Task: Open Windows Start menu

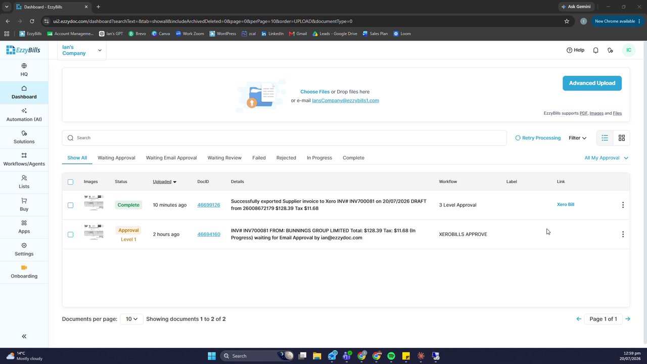Action: (x=211, y=356)
